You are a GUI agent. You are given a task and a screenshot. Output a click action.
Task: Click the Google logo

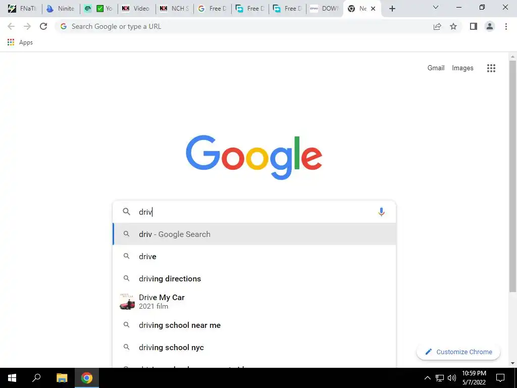(x=254, y=157)
